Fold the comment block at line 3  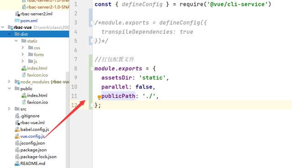(x=92, y=23)
